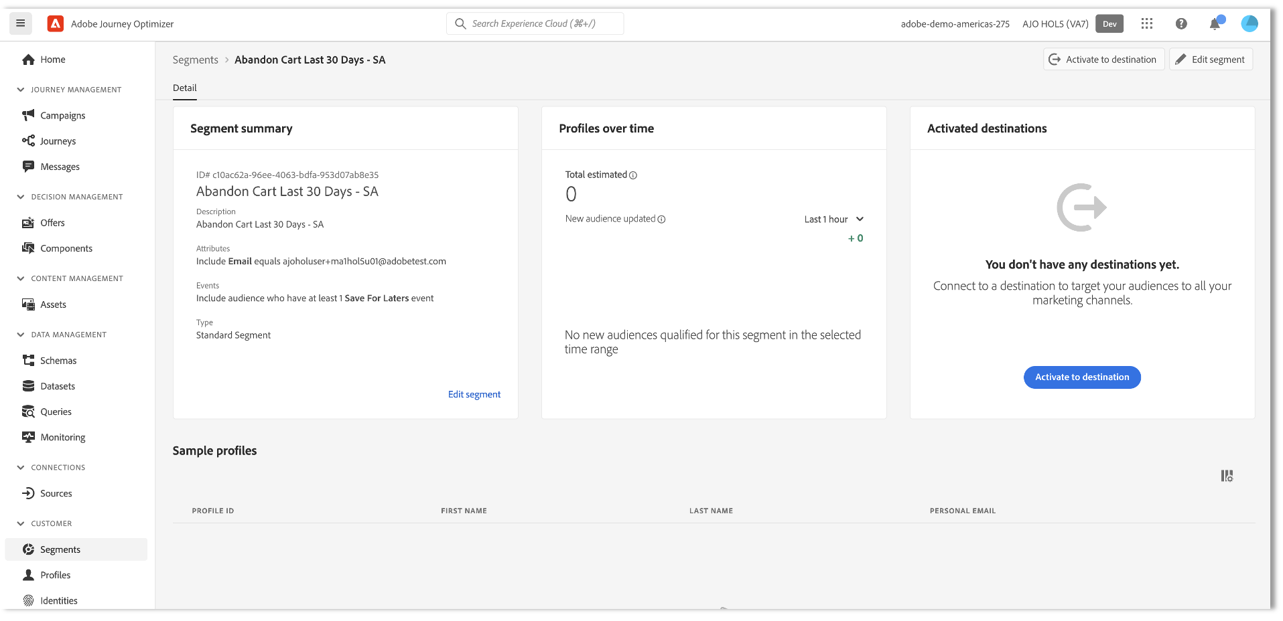
Task: Click the Queries icon in the sidebar
Action: click(x=28, y=412)
